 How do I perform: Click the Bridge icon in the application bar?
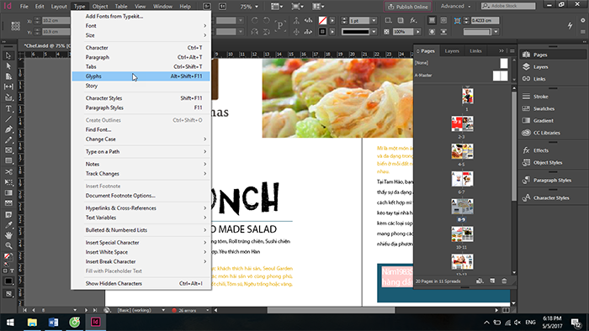[x=207, y=7]
